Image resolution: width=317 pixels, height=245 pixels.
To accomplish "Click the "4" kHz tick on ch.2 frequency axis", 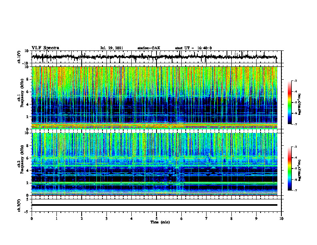I will tap(28, 171).
